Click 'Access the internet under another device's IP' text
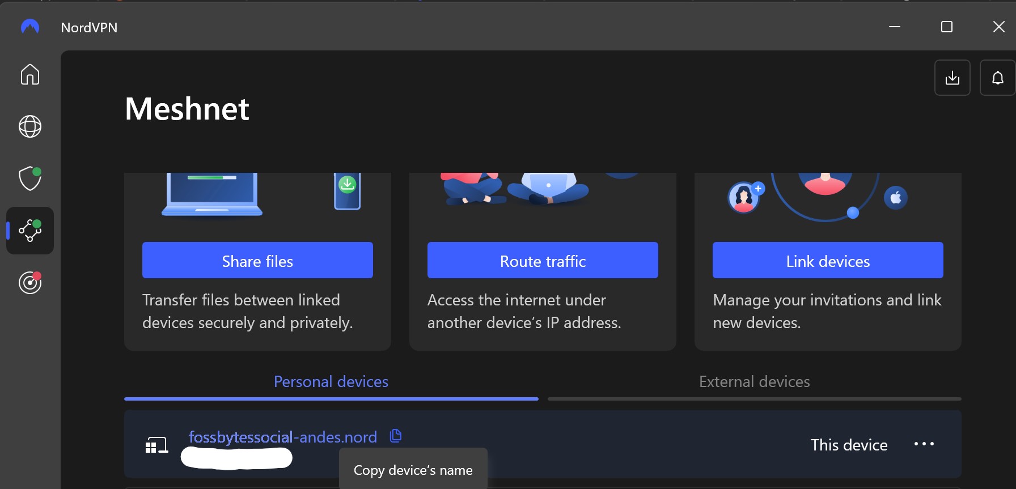The height and width of the screenshot is (489, 1016). (524, 311)
